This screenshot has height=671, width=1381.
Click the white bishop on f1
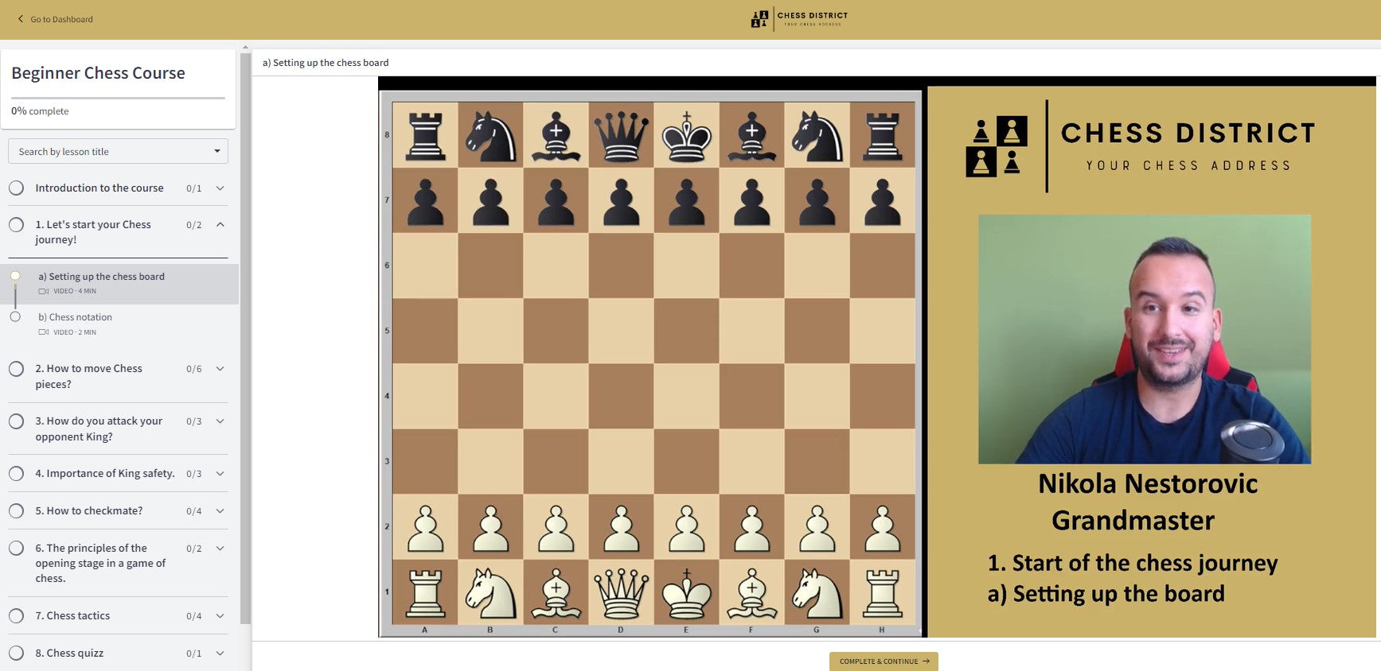(x=751, y=593)
